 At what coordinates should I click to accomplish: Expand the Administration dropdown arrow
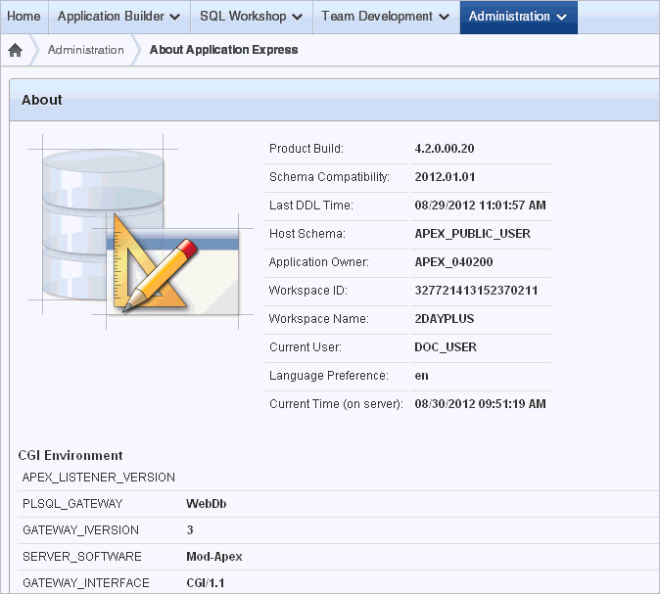pyautogui.click(x=561, y=18)
